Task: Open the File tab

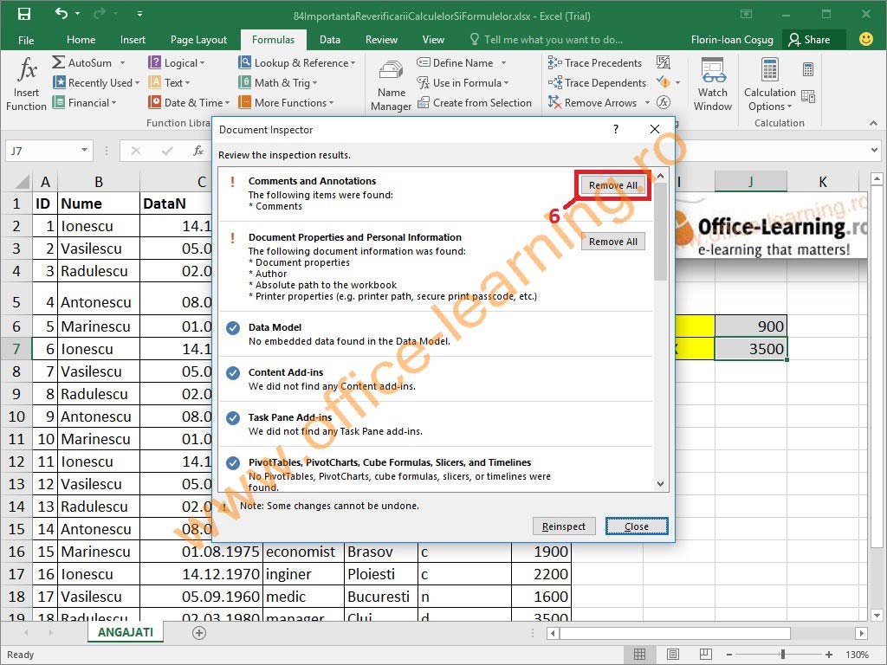Action: (26, 40)
